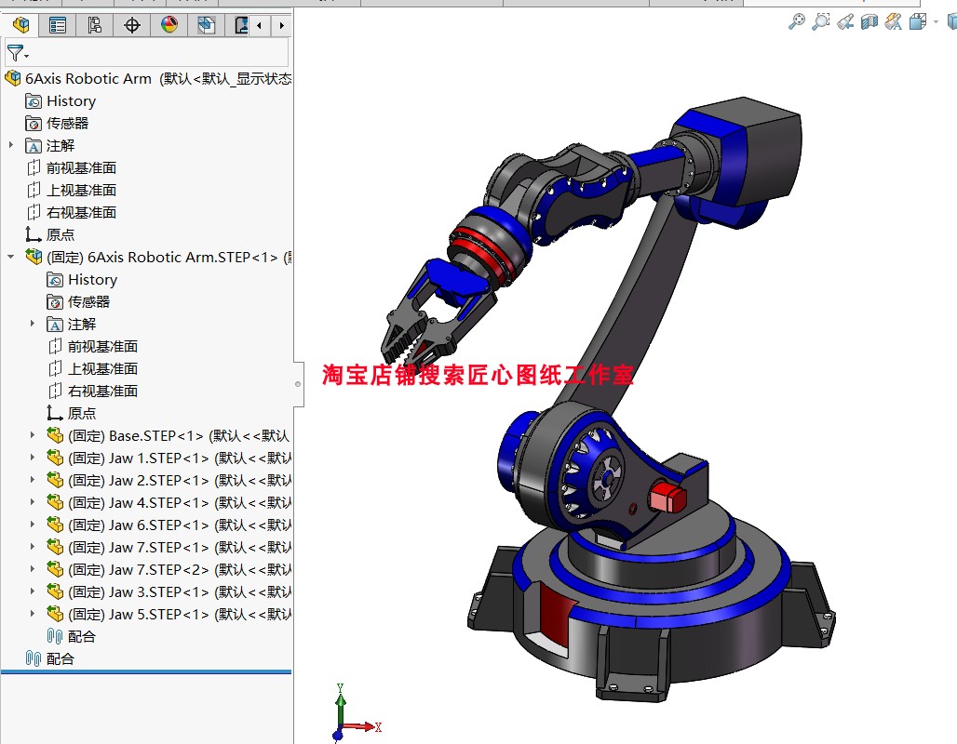Switch to the PropertyManager tab
Viewport: 957px width, 744px height.
click(58, 26)
